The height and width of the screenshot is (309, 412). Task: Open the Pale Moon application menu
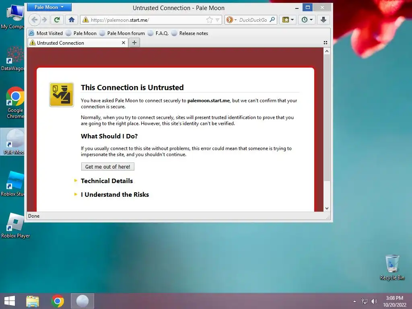(49, 7)
